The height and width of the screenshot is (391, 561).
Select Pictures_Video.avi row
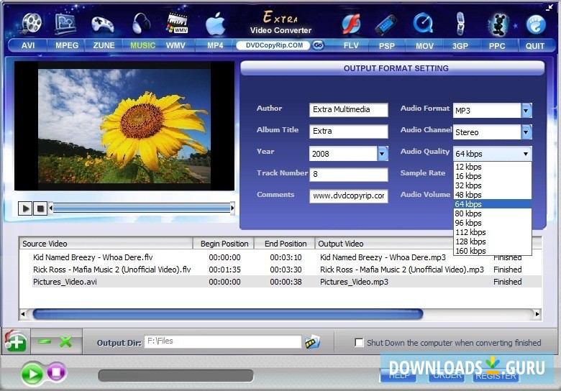280,282
